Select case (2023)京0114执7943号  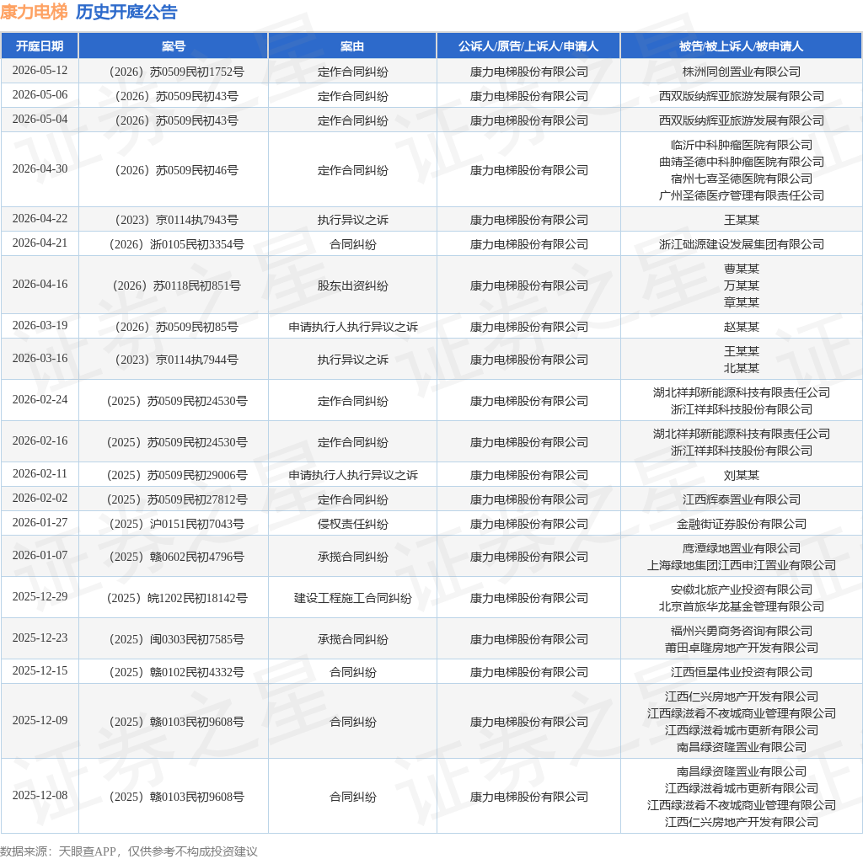click(x=177, y=220)
